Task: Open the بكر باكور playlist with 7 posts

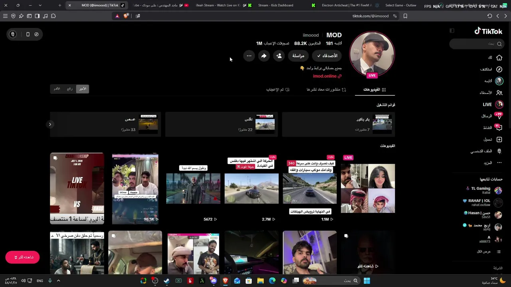Action: tap(339, 124)
